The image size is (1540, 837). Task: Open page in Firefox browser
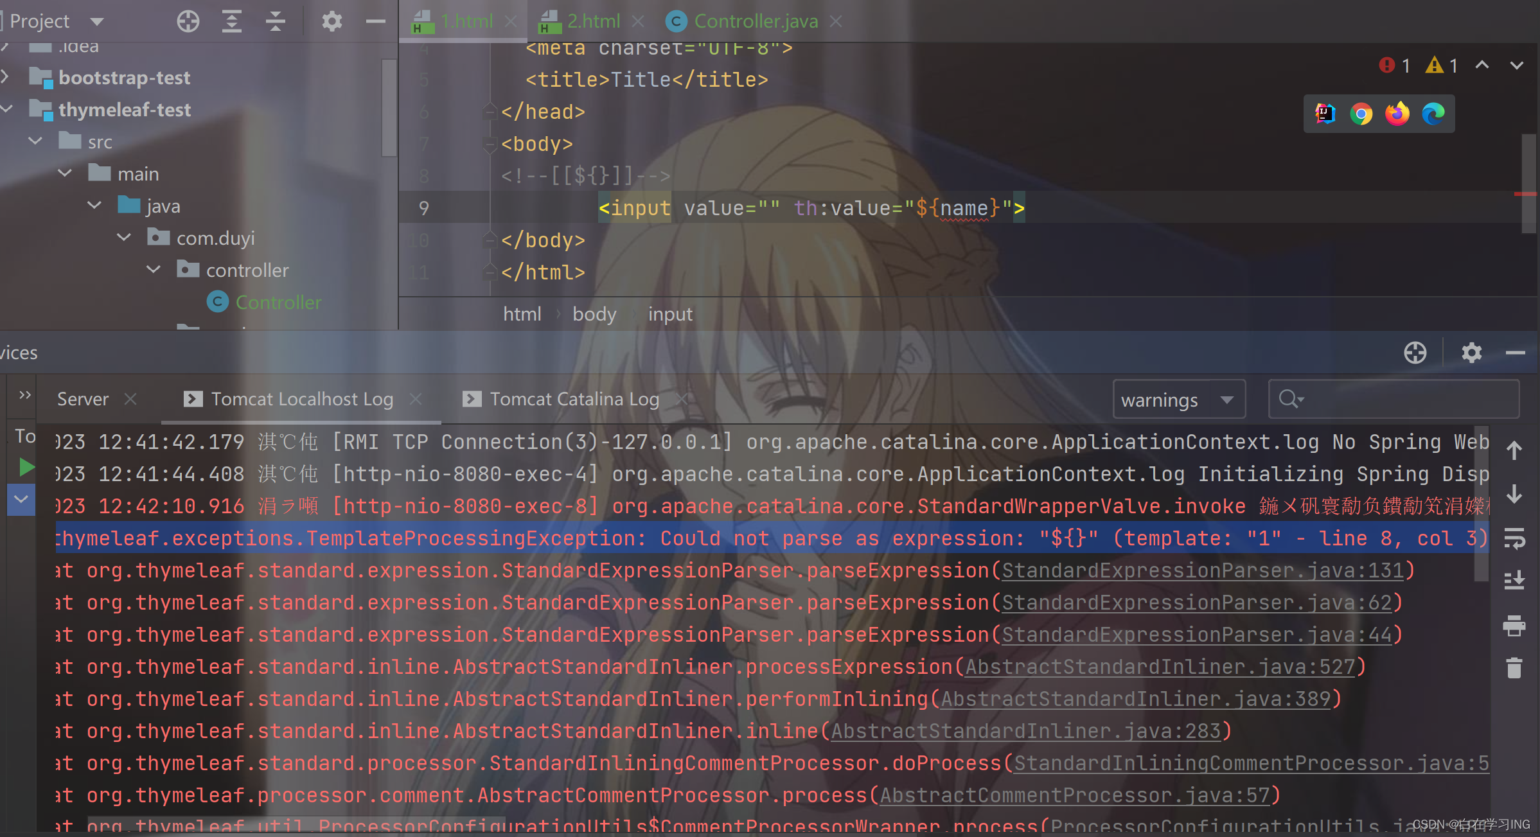point(1397,114)
